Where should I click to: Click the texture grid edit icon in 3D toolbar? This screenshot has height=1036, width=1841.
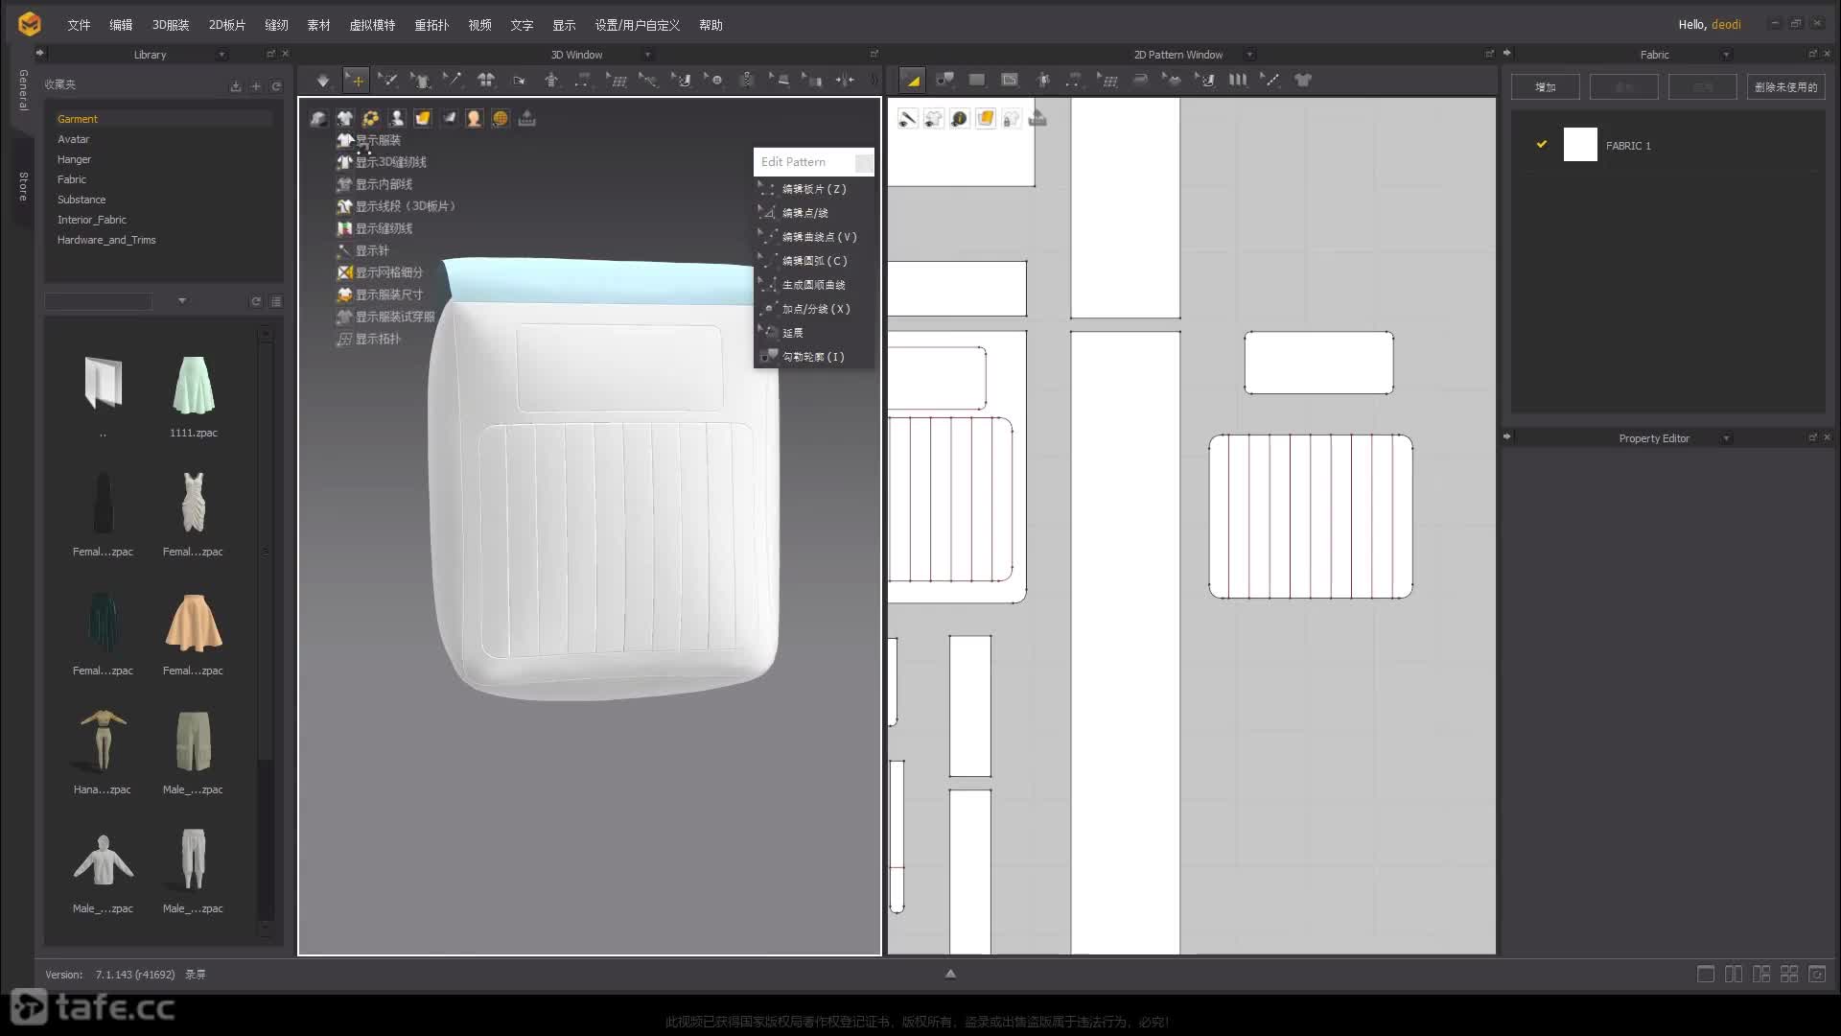617,81
